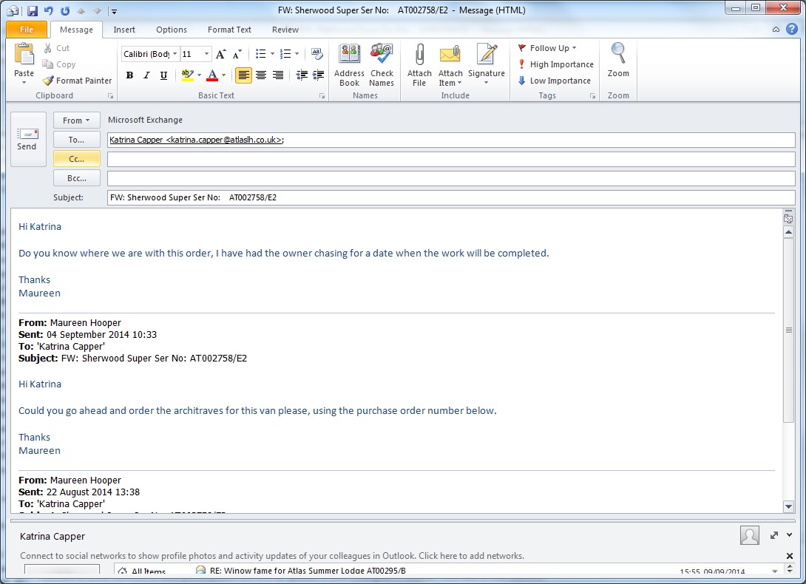806x584 pixels.
Task: Click the Bcc... button
Action: pyautogui.click(x=76, y=178)
